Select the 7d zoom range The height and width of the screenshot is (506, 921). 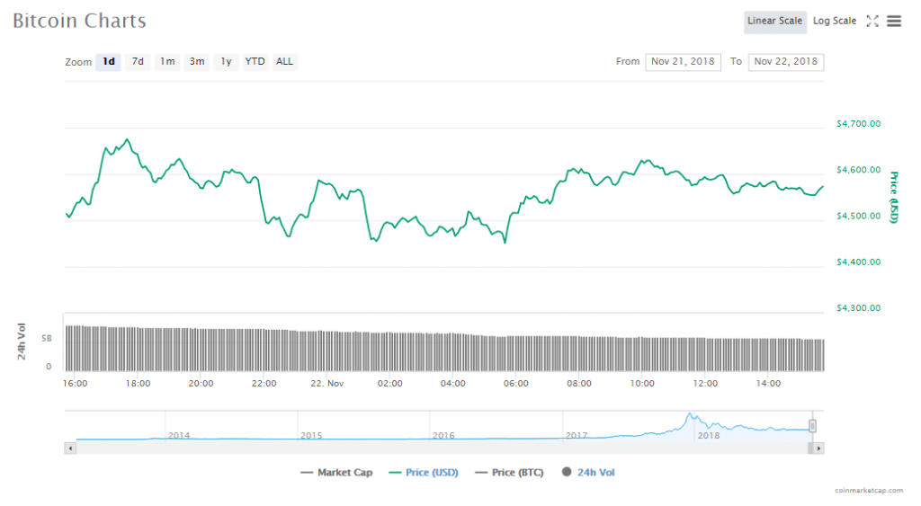[138, 62]
